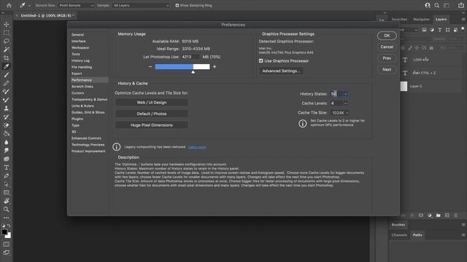Toggle layer filtering on/off switch
This screenshot has width=467, height=262.
pyautogui.click(x=463, y=29)
